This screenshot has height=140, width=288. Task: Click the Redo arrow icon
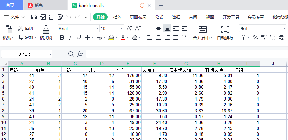[x=77, y=17]
